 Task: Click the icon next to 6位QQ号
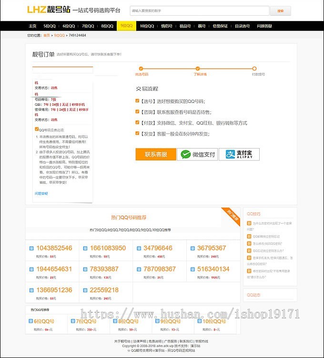click(31, 321)
